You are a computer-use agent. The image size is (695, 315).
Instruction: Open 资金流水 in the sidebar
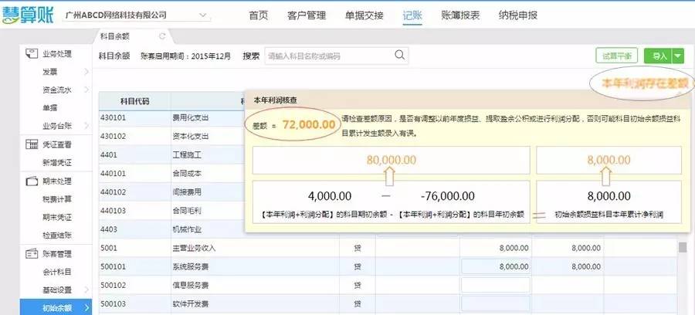click(x=56, y=90)
